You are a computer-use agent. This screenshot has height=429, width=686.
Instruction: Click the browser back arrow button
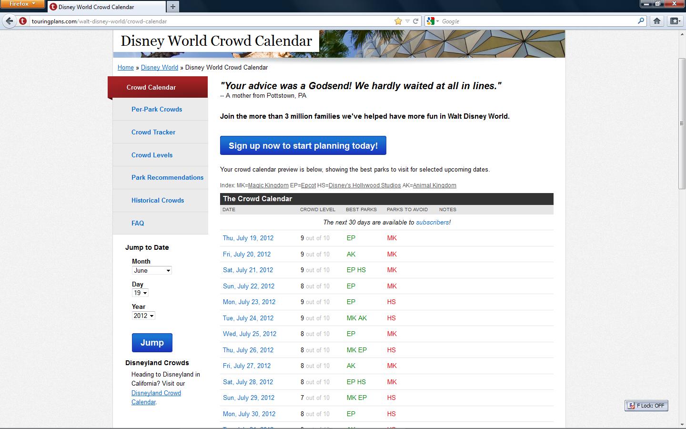click(9, 21)
